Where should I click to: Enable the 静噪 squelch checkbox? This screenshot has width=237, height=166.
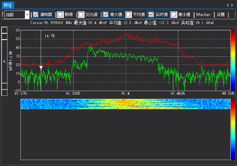pos(60,15)
